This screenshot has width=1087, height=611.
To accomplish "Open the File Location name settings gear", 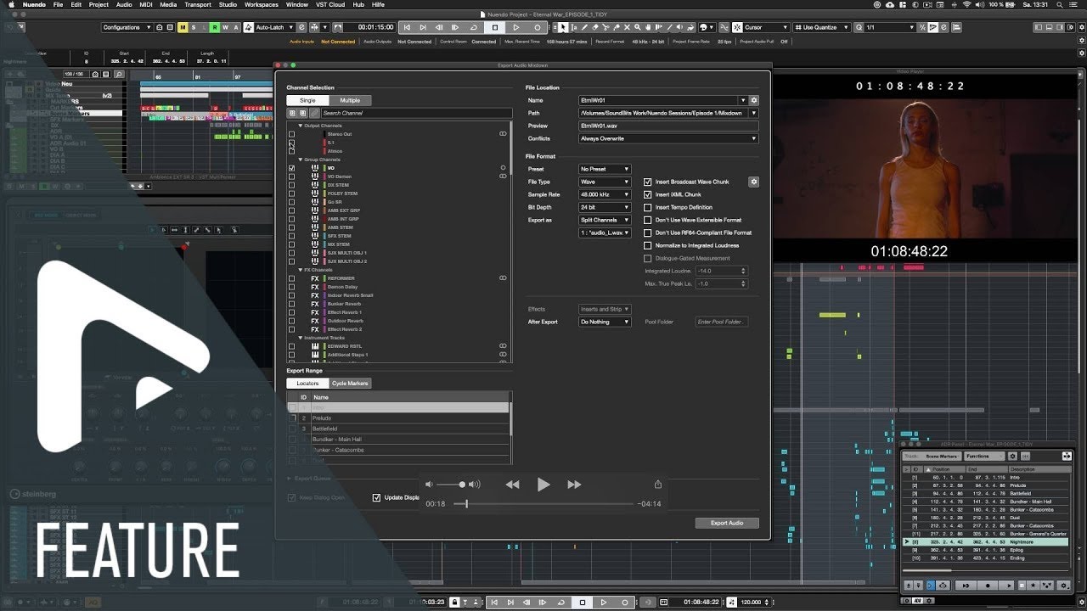I will click(x=753, y=100).
